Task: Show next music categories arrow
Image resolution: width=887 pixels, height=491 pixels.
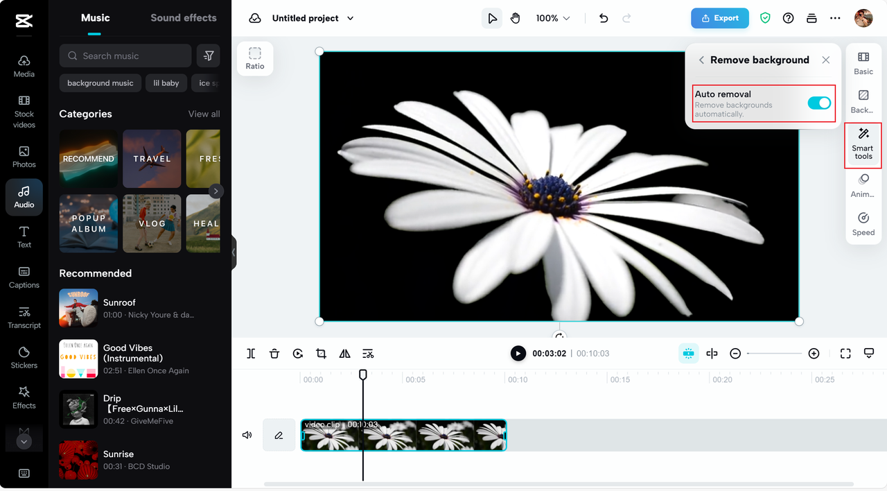Action: tap(216, 191)
